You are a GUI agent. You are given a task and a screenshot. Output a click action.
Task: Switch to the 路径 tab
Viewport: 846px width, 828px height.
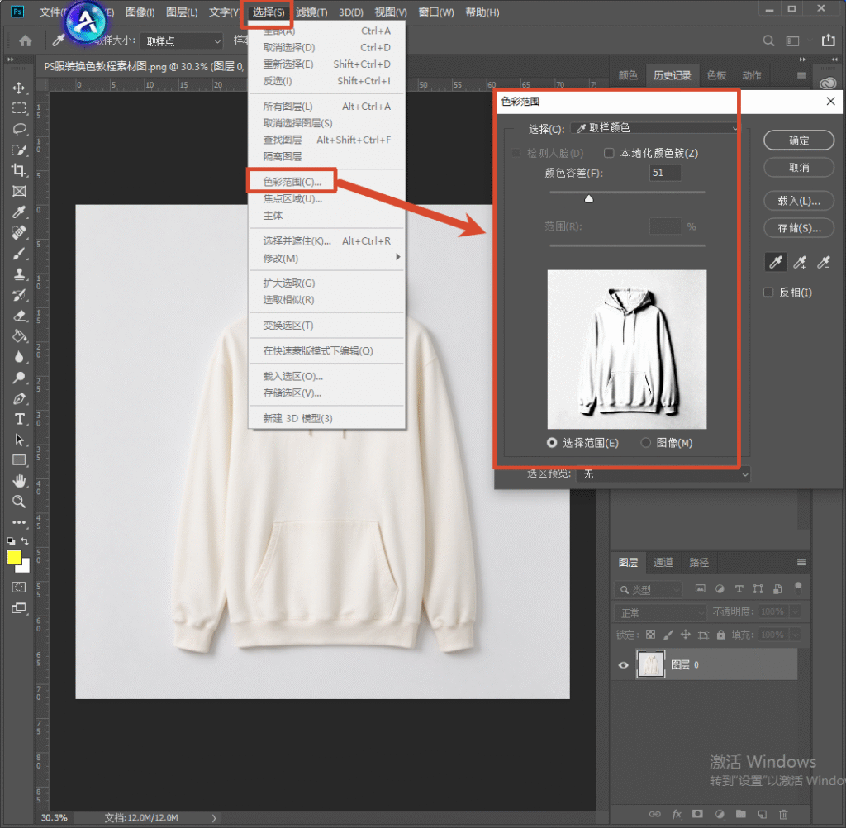coord(699,563)
